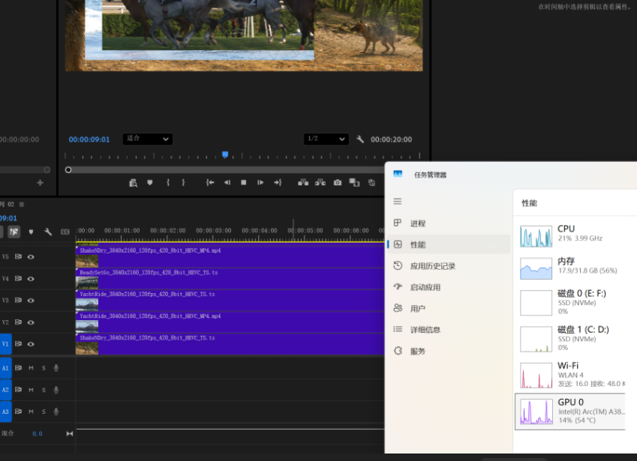Open the zoom level dropdown showing 适合

[148, 139]
